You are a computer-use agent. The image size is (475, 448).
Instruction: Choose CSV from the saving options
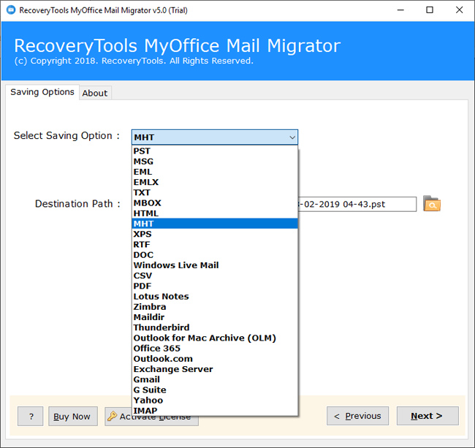pos(215,276)
